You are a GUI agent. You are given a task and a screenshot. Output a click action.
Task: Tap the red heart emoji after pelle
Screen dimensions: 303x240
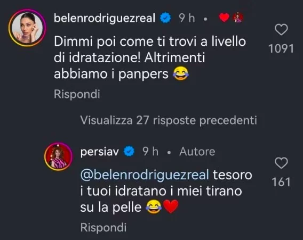pyautogui.click(x=171, y=206)
